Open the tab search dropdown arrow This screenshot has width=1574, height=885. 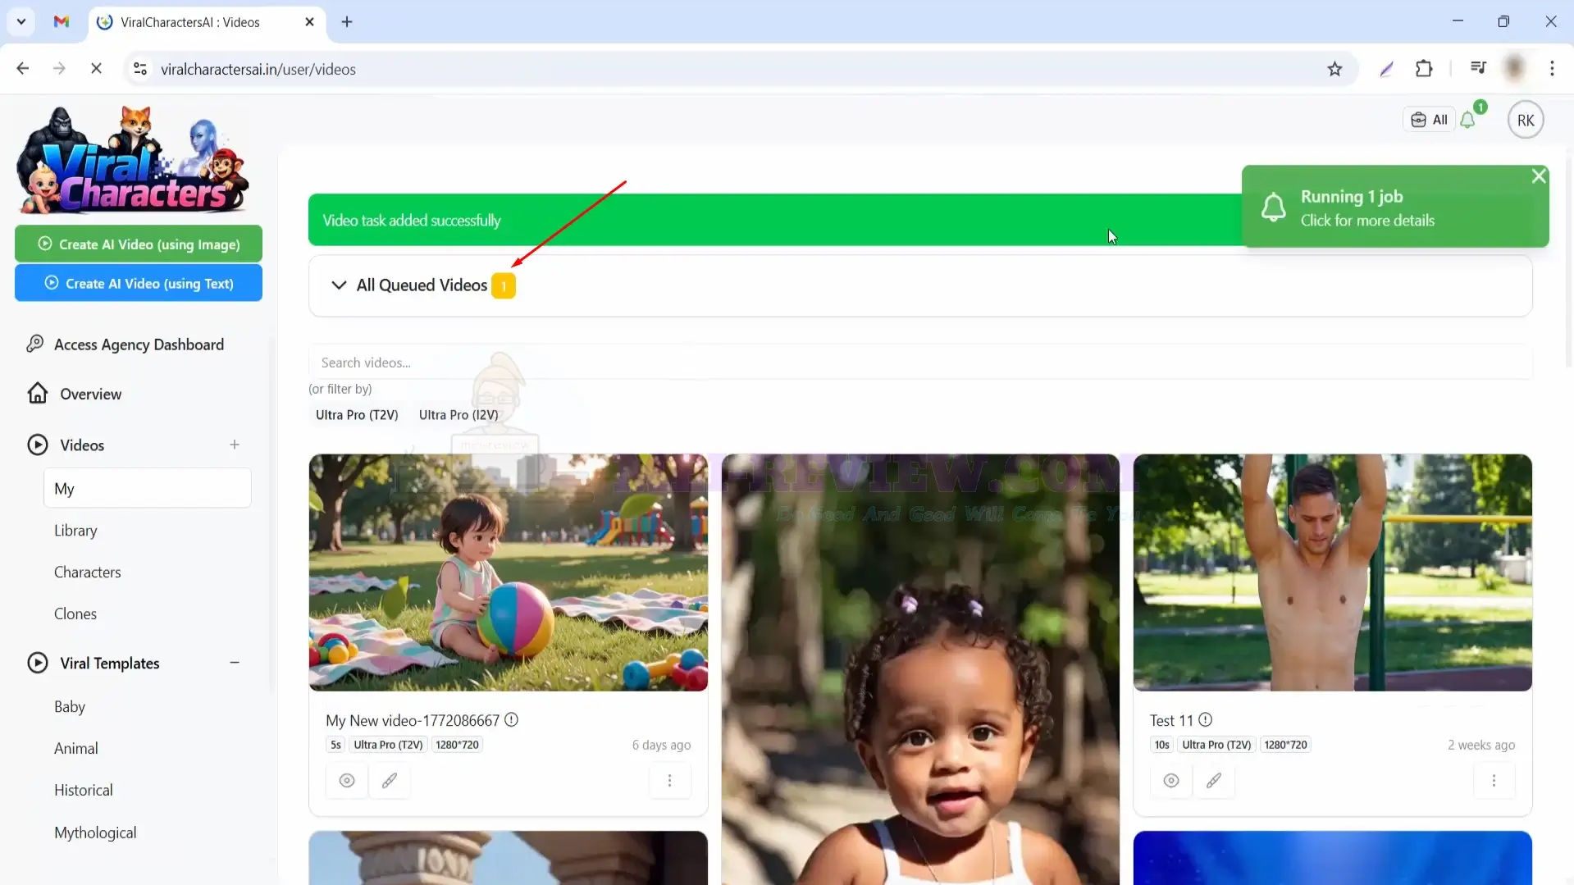pyautogui.click(x=21, y=22)
